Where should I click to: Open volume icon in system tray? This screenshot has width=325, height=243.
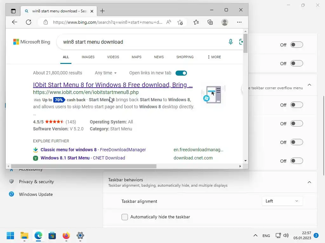coord(286,235)
